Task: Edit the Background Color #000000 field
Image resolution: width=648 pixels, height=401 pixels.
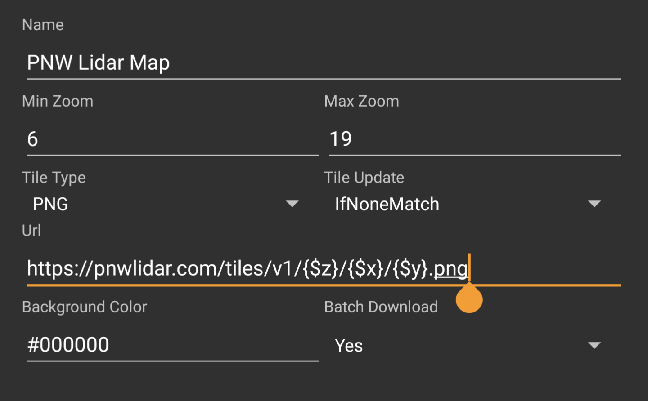Action: click(x=172, y=345)
